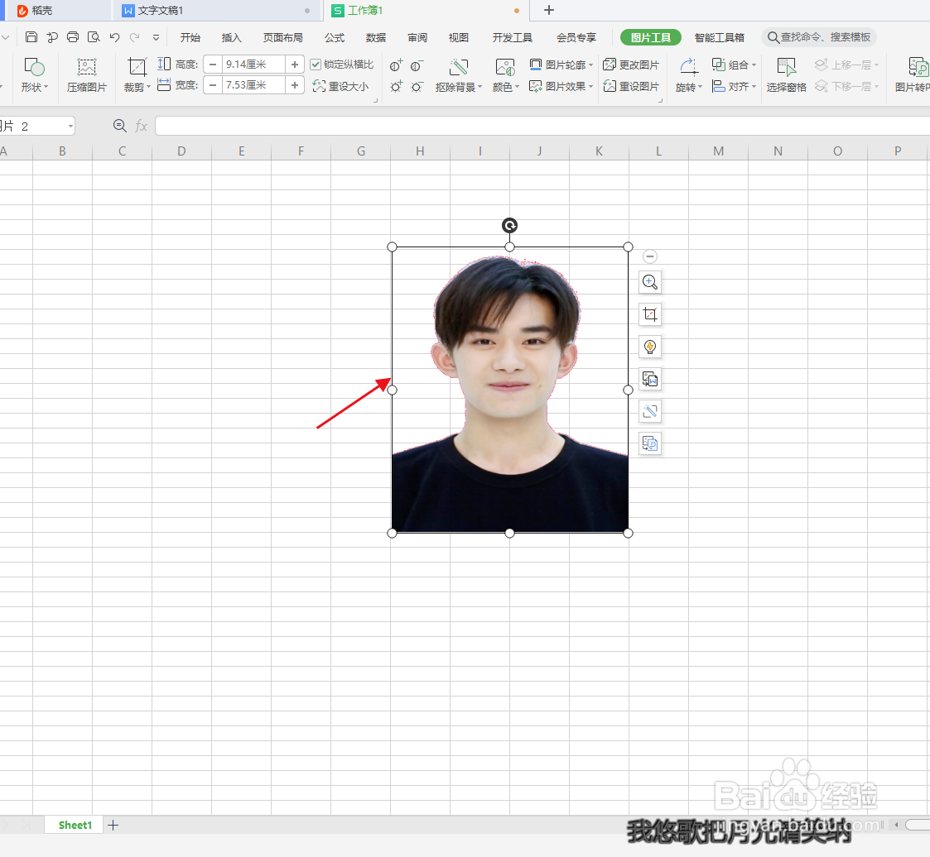This screenshot has height=857, width=930.
Task: Click floating crop icon beside picture
Action: (650, 314)
